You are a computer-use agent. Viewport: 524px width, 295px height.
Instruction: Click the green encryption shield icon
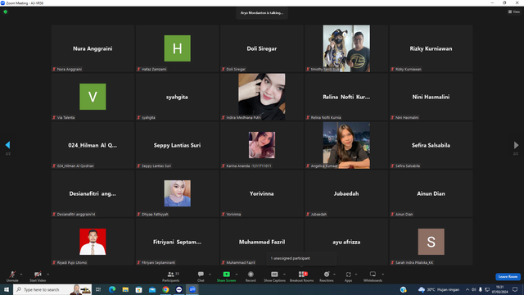6,11
